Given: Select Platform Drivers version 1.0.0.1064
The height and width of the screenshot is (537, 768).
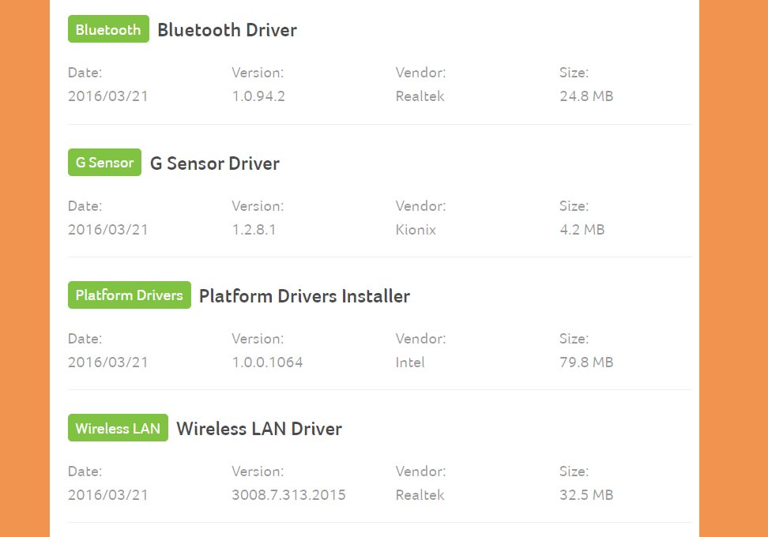Looking at the screenshot, I should (267, 362).
